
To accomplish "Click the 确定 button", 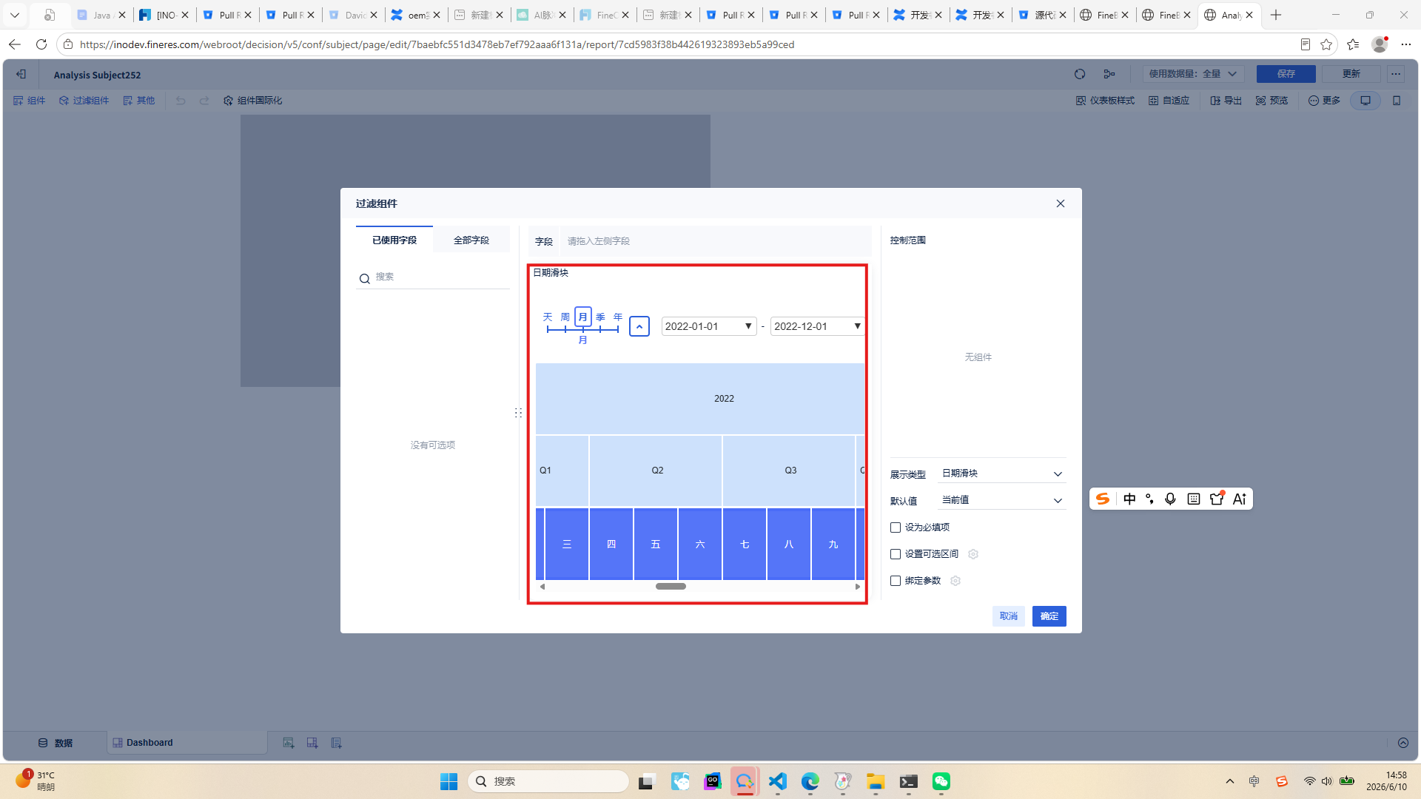I will coord(1049,616).
